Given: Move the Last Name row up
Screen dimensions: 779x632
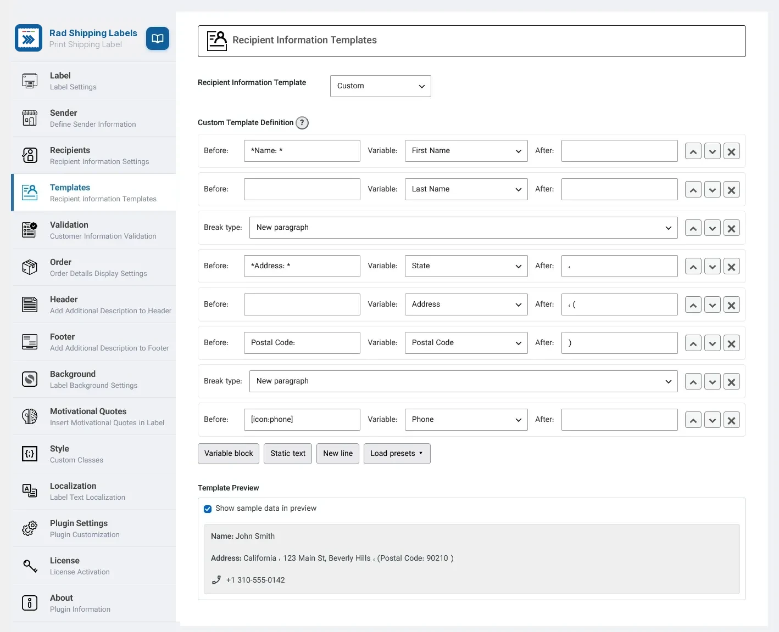Looking at the screenshot, I should [x=693, y=190].
